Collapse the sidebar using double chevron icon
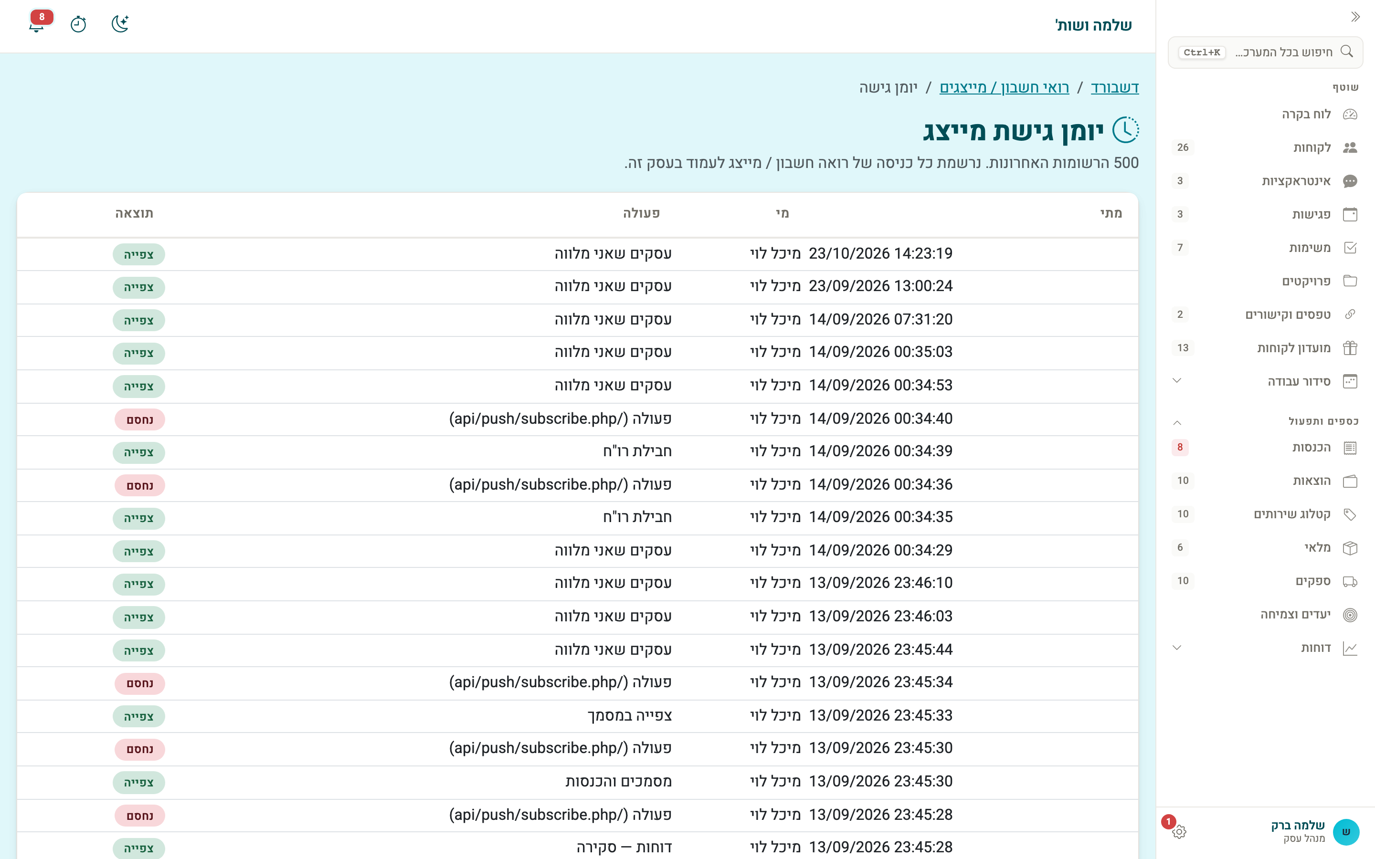 (1355, 17)
